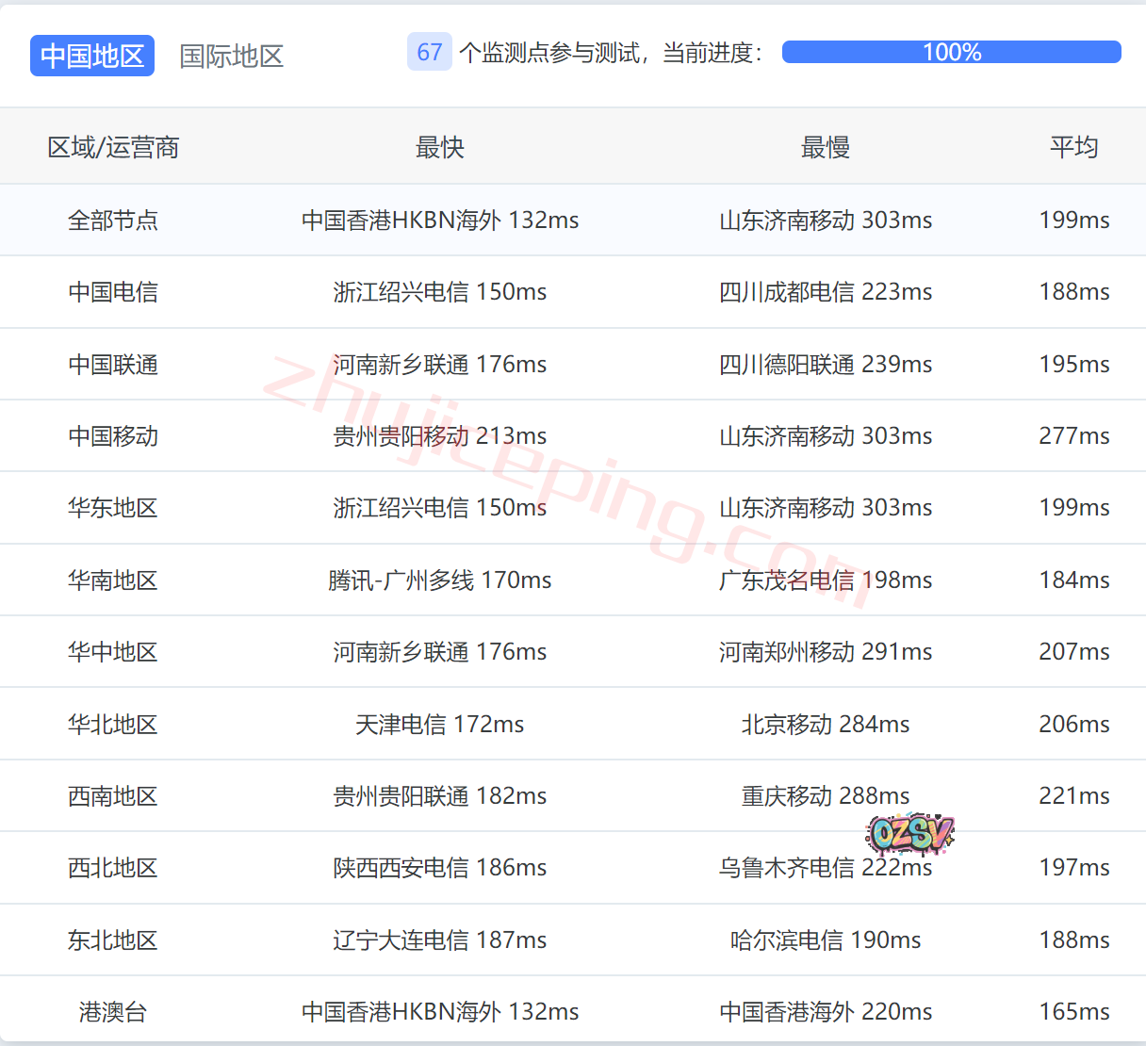Screen dimensions: 1146x1046
Task: Click 北京移动 284ms slowest entry
Action: tap(826, 725)
